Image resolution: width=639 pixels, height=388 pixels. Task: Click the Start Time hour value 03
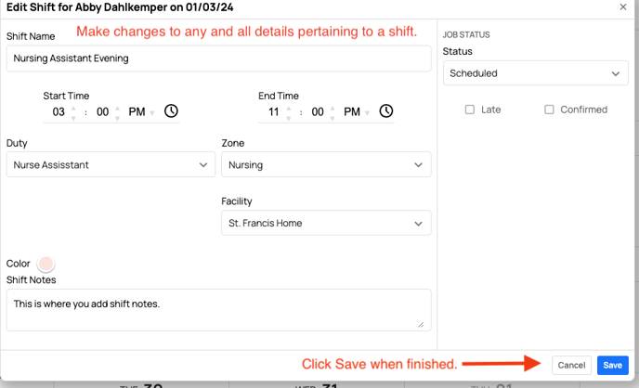pos(59,112)
